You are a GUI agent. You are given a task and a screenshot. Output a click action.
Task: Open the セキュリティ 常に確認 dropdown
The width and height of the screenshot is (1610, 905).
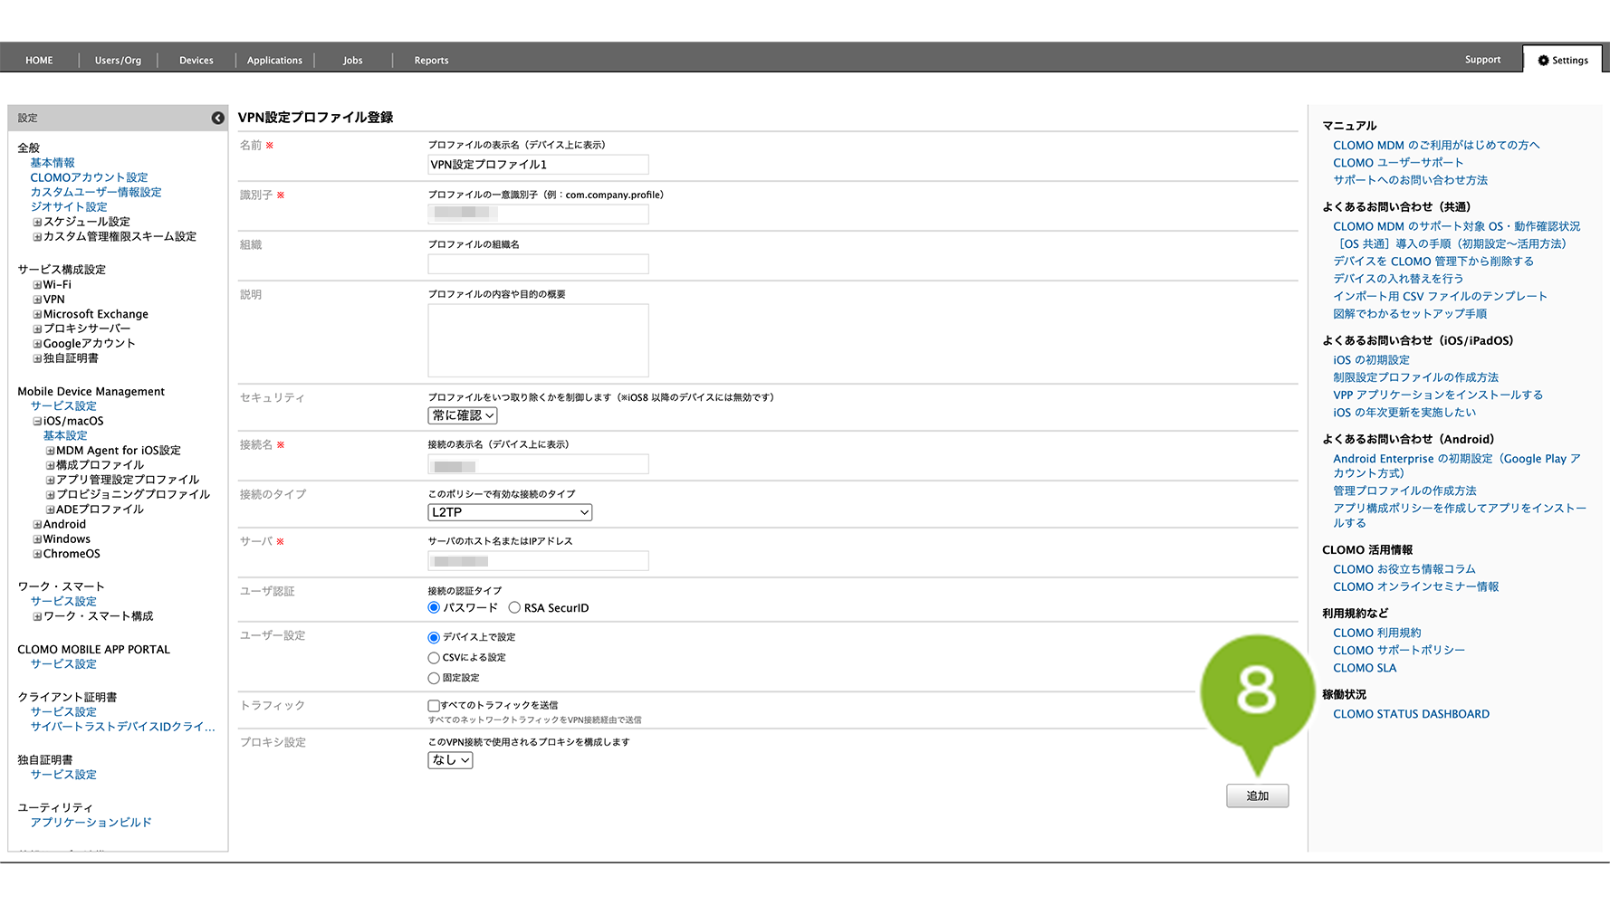tap(462, 415)
